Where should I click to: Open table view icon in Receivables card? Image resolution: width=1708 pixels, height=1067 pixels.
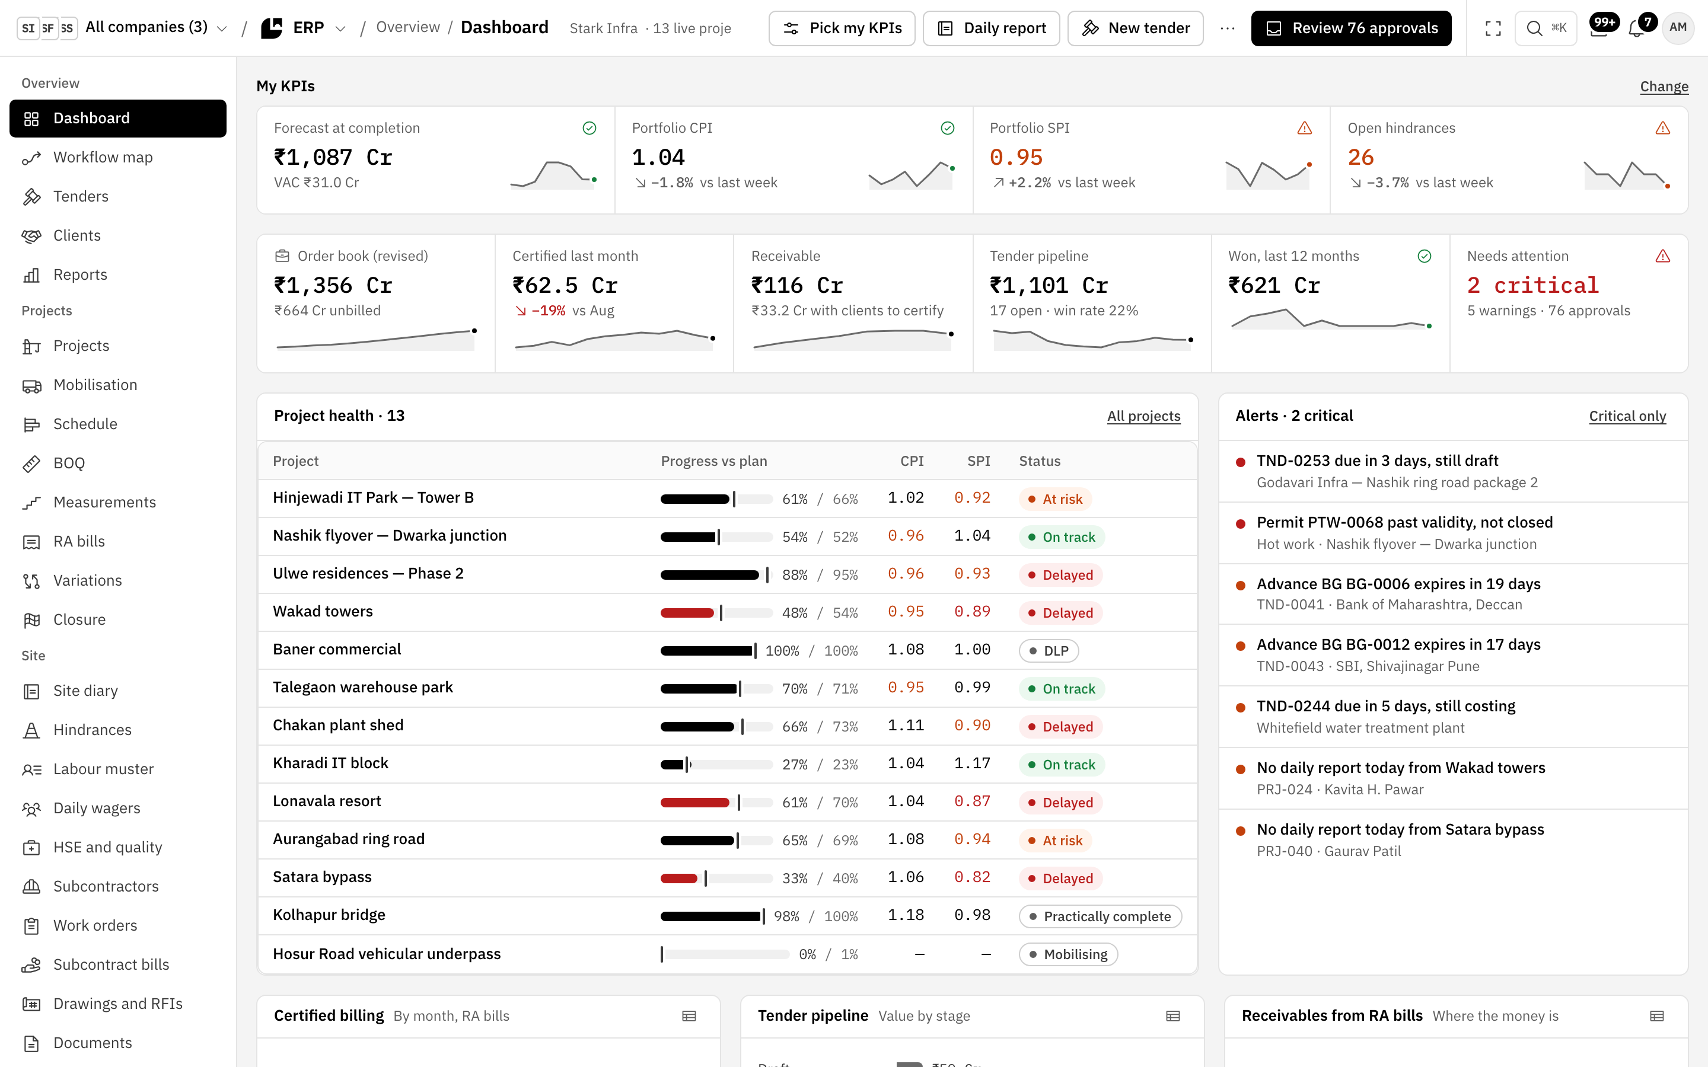coord(1657,1016)
